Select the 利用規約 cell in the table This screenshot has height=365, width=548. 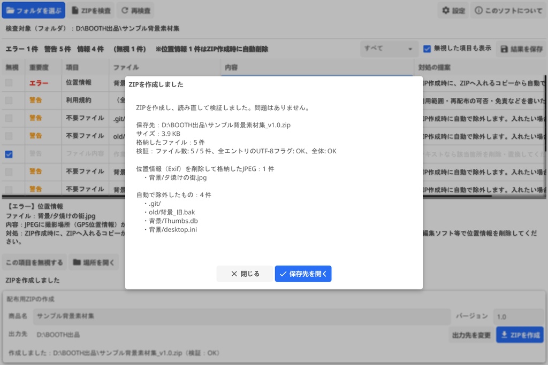click(x=79, y=100)
